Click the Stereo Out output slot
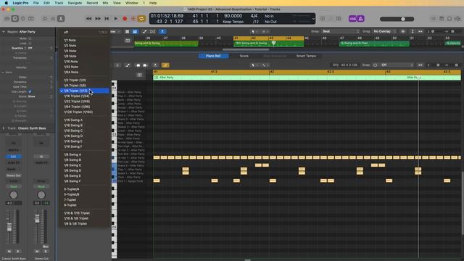464x261 pixels. coord(13,175)
